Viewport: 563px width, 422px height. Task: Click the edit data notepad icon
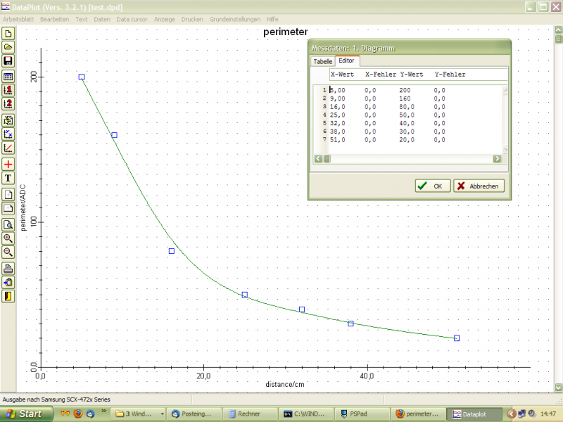point(8,120)
